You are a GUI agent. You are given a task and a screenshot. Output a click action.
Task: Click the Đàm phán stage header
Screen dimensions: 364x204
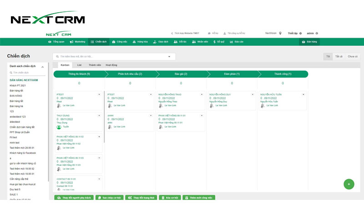click(232, 74)
